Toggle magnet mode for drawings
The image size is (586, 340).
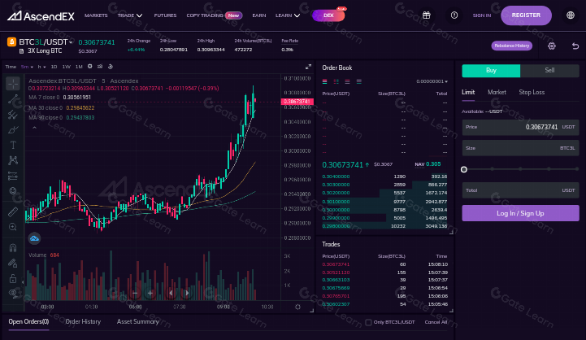point(13,247)
